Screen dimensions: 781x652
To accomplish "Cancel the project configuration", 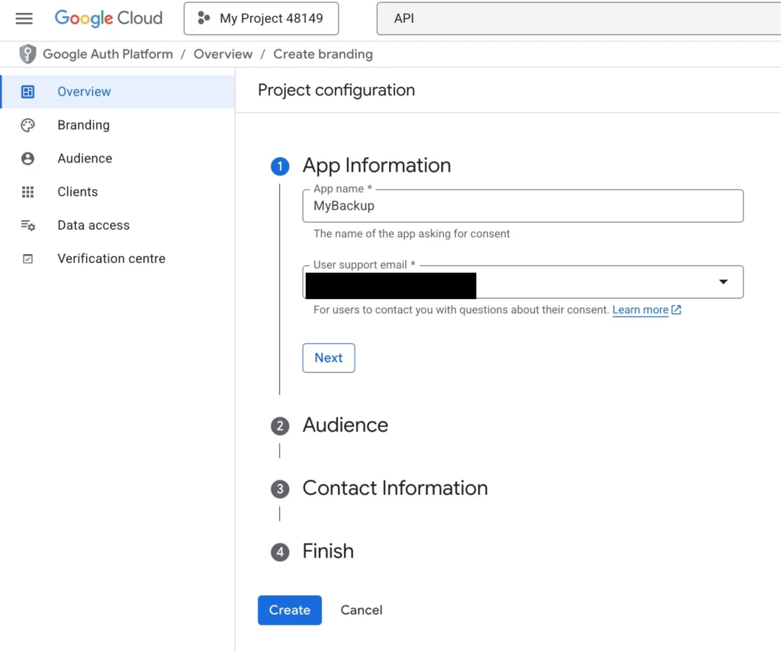I will pyautogui.click(x=362, y=610).
